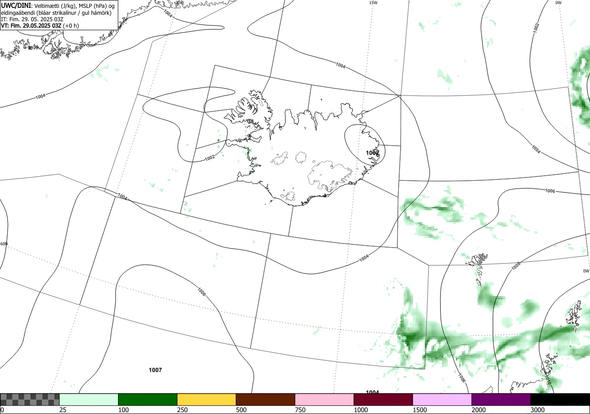Select the 'VT: Fim. 29.05.2025 03Z (+0 h)' line
This screenshot has height=414, width=590.
pos(40,25)
